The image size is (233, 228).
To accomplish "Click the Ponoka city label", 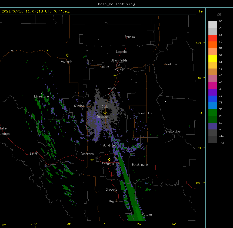I will point(130,37).
